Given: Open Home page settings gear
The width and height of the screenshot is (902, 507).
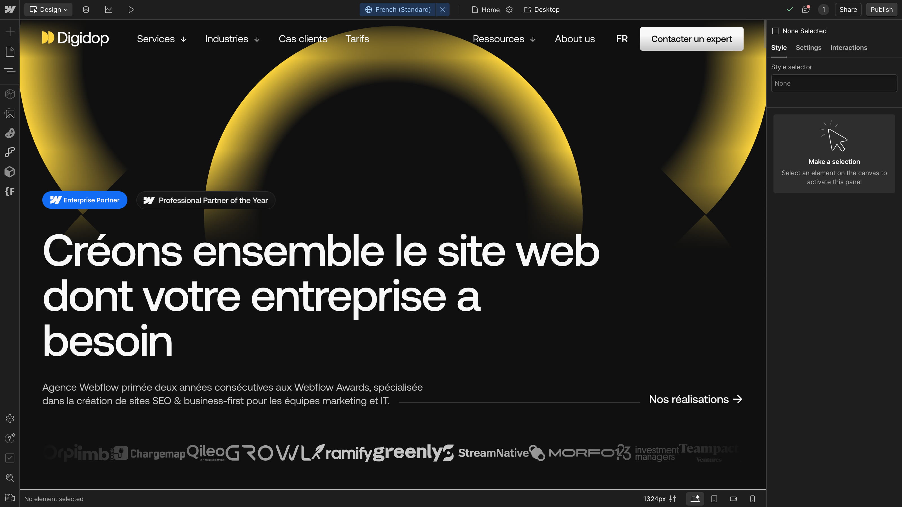Looking at the screenshot, I should point(509,10).
